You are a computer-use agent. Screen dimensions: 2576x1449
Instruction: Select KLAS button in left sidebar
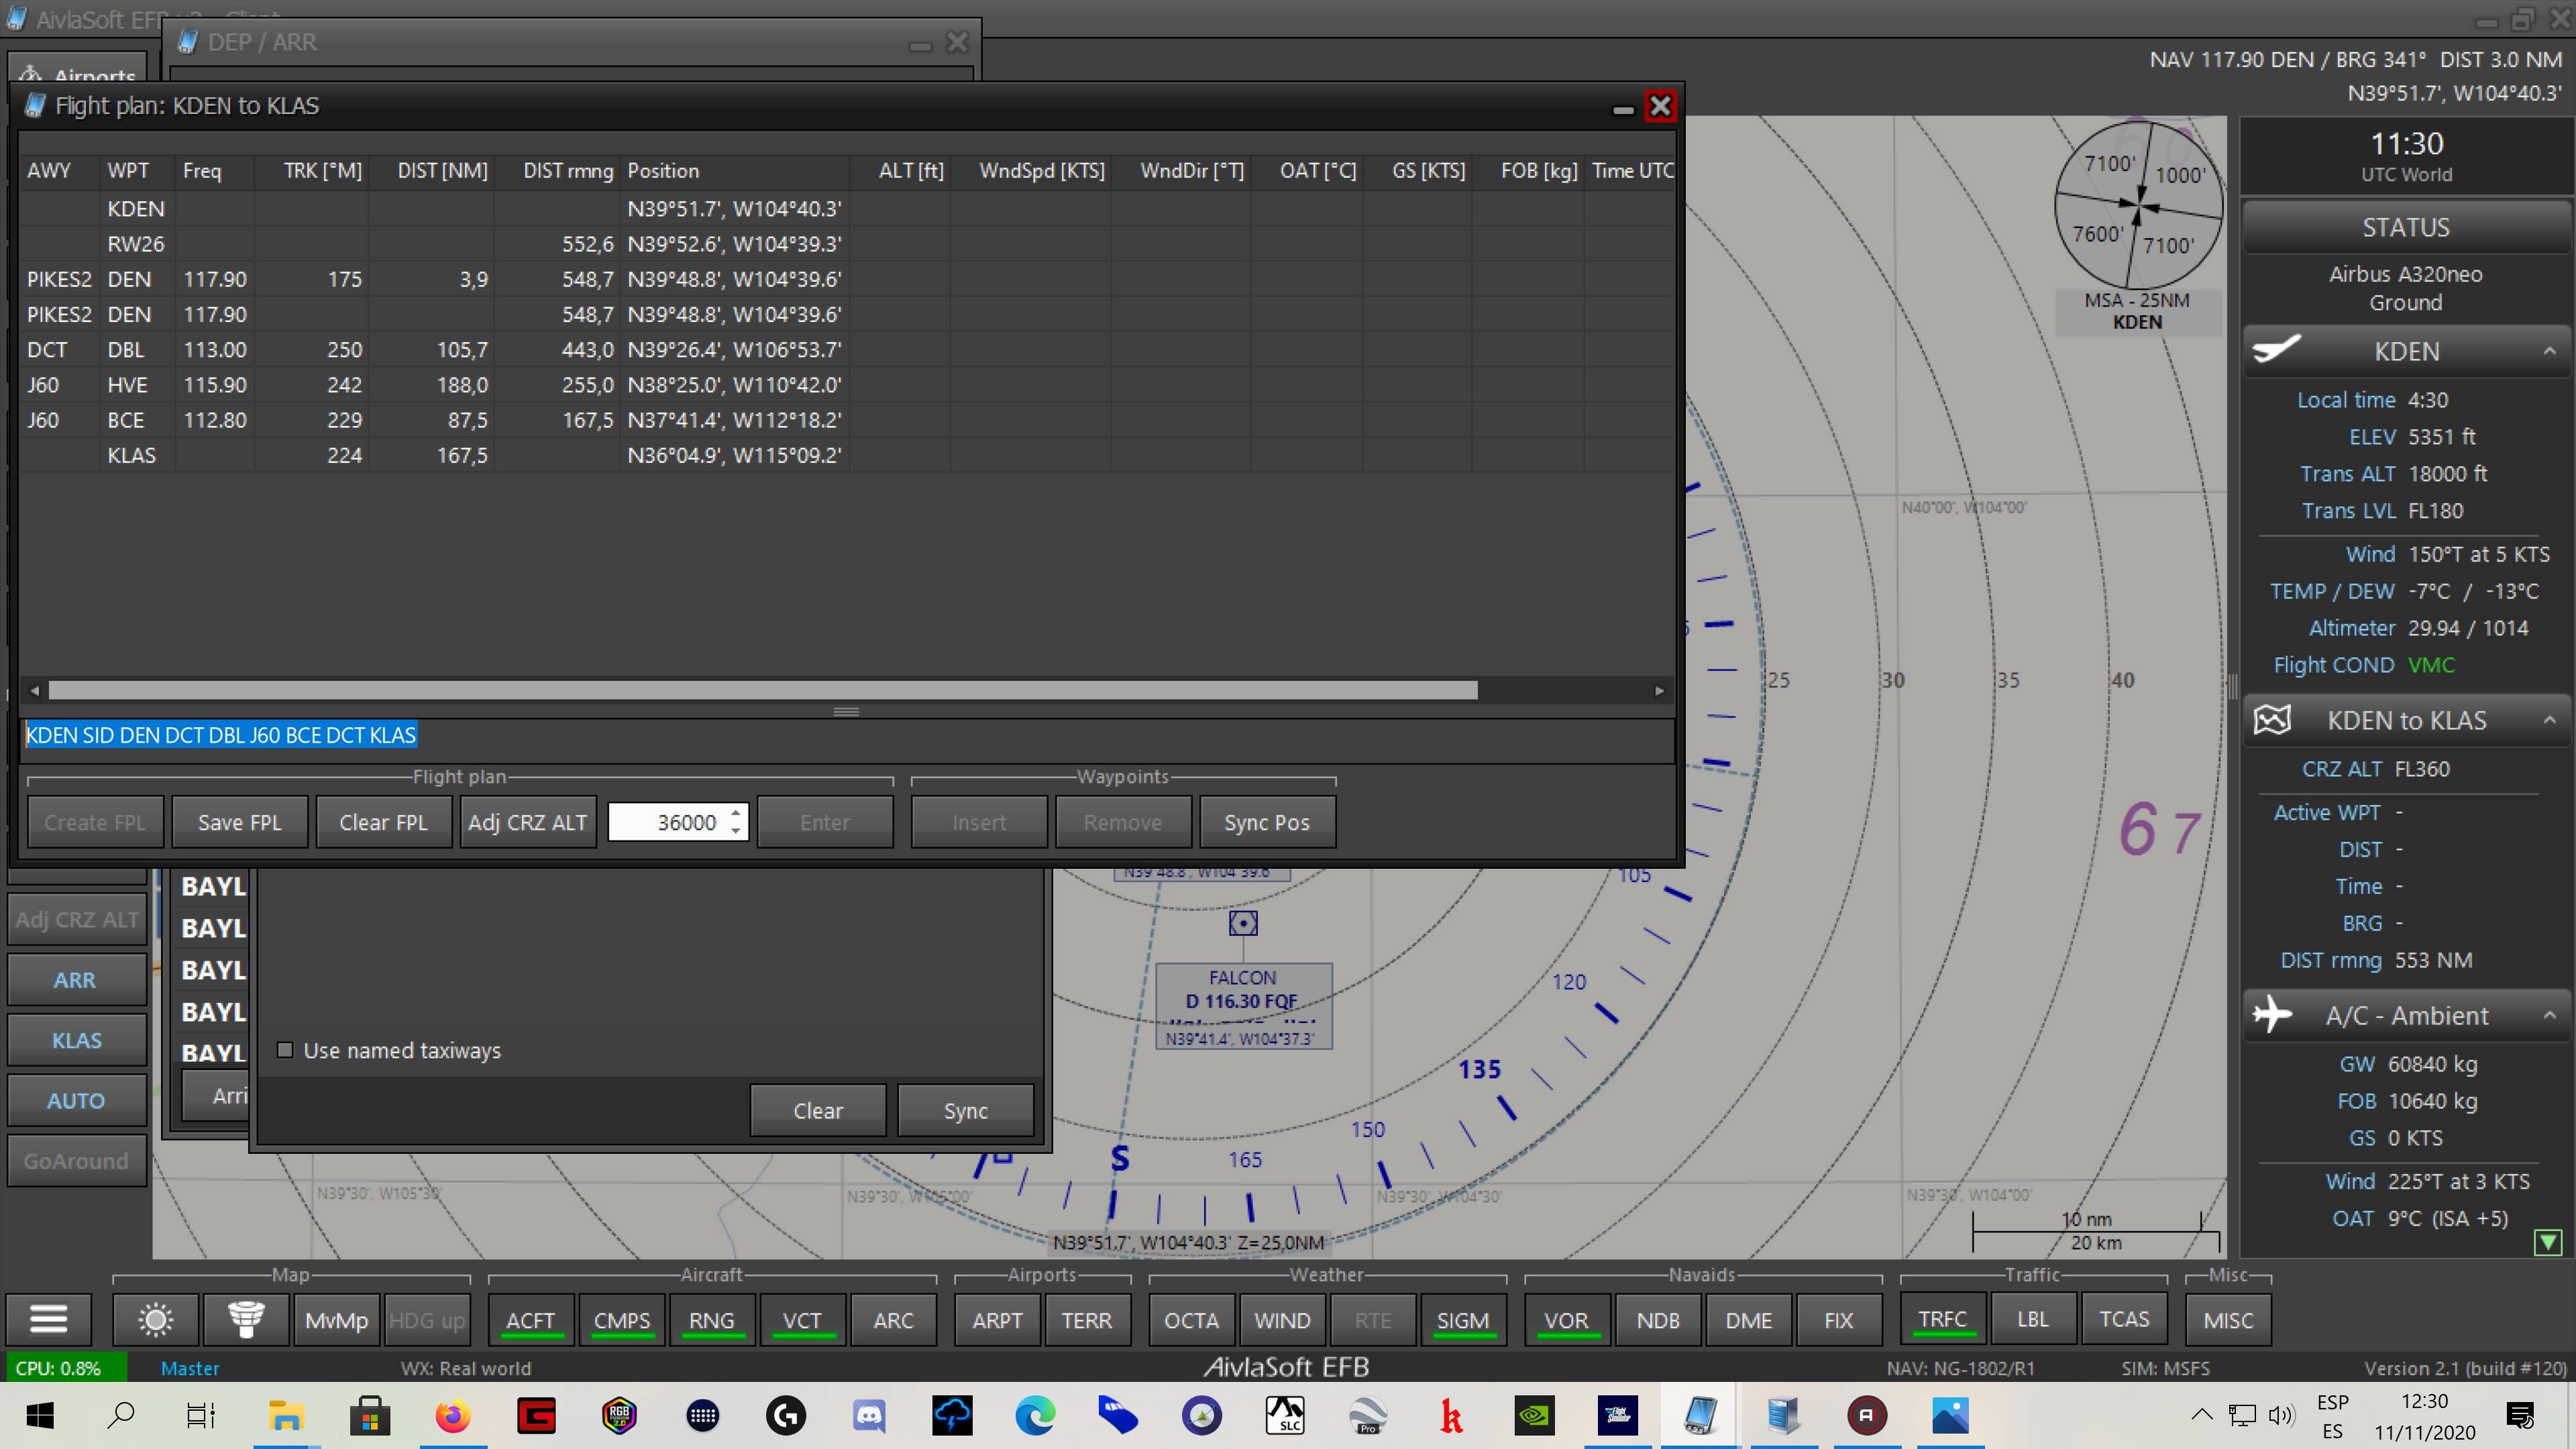76,1040
